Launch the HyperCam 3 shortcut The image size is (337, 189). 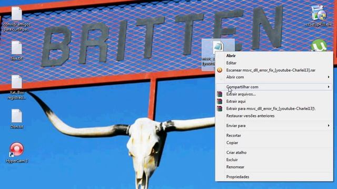tap(16, 149)
